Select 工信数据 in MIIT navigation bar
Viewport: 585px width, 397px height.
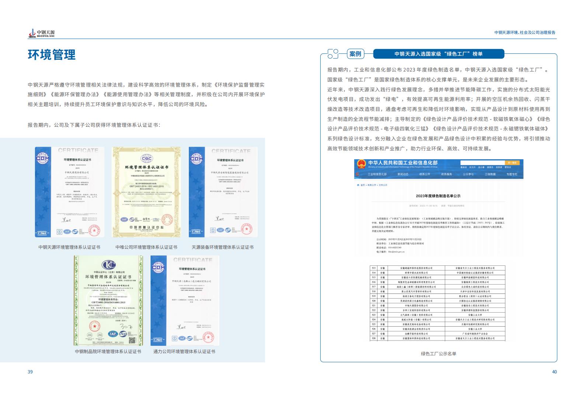tap(490, 174)
